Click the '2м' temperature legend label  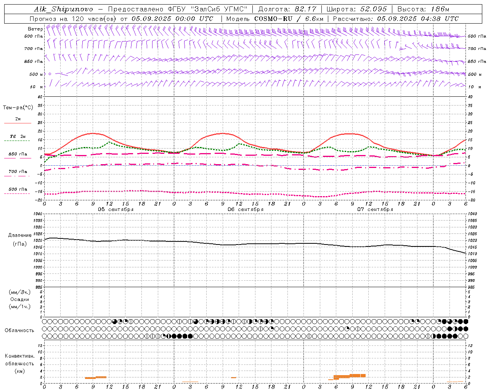click(x=18, y=119)
